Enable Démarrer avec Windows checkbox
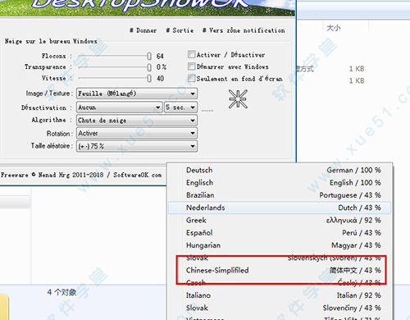Viewport: 410px width, 320px height. [x=191, y=66]
